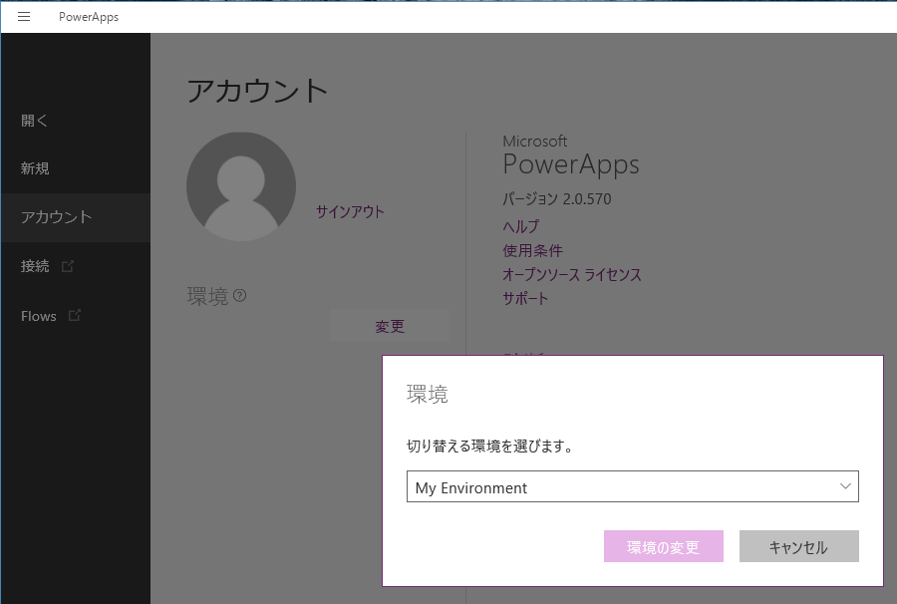Click the help question mark next to 環境
This screenshot has height=604, width=897.
pos(240,296)
